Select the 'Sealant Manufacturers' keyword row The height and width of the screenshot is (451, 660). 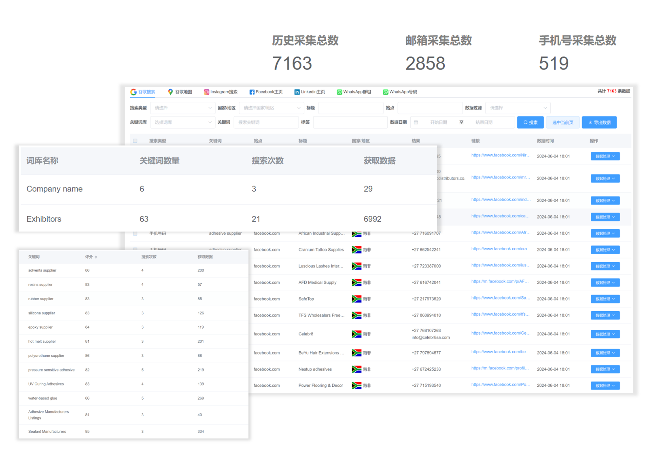(x=134, y=432)
